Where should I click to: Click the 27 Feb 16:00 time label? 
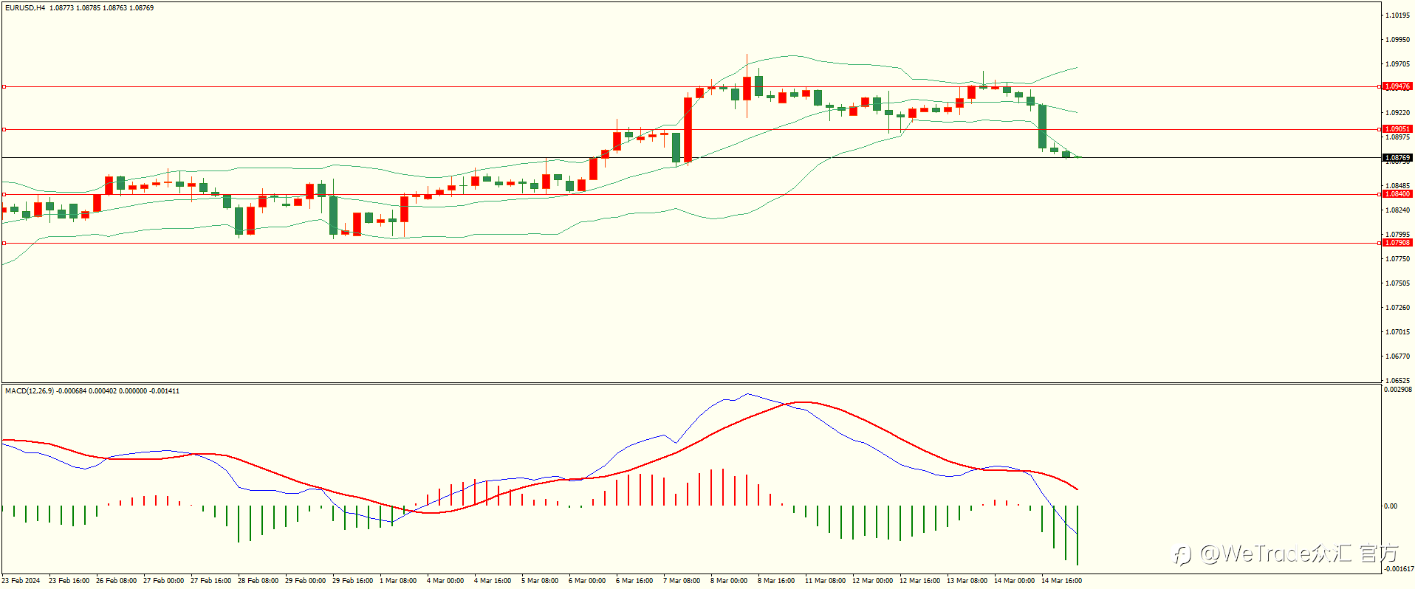210,581
